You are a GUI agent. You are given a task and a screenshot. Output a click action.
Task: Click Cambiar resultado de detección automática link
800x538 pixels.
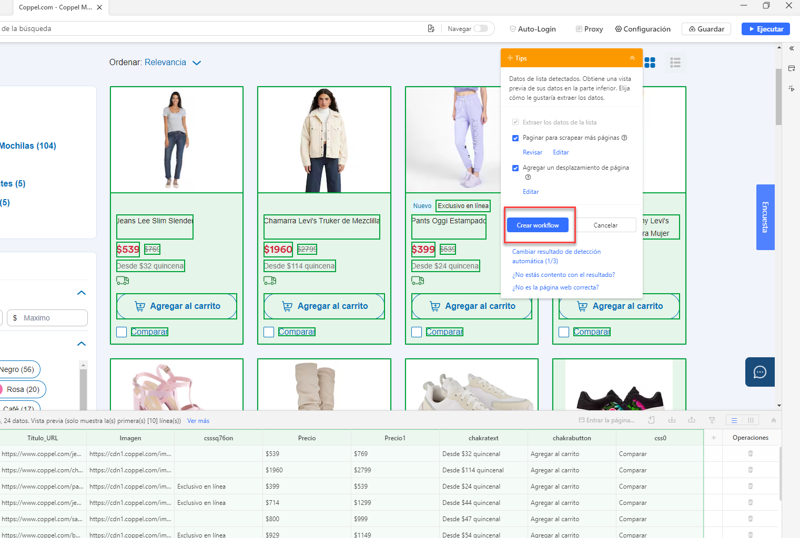(556, 256)
